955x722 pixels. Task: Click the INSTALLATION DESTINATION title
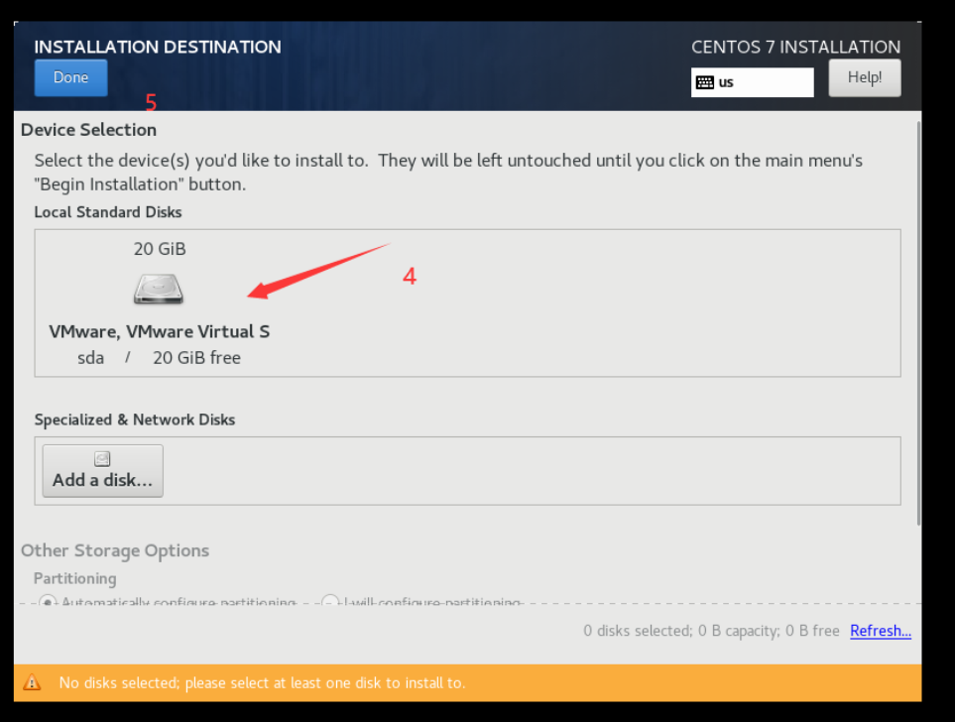coord(158,47)
